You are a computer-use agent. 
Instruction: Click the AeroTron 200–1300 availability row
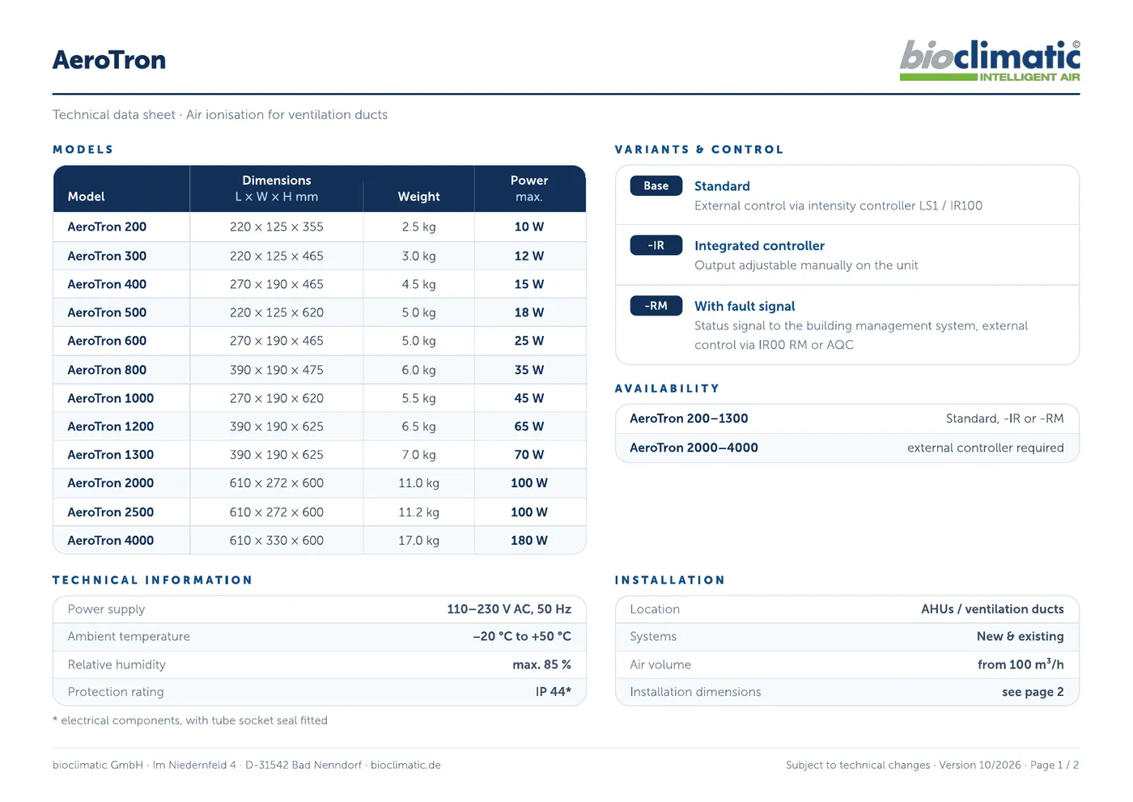coord(847,418)
